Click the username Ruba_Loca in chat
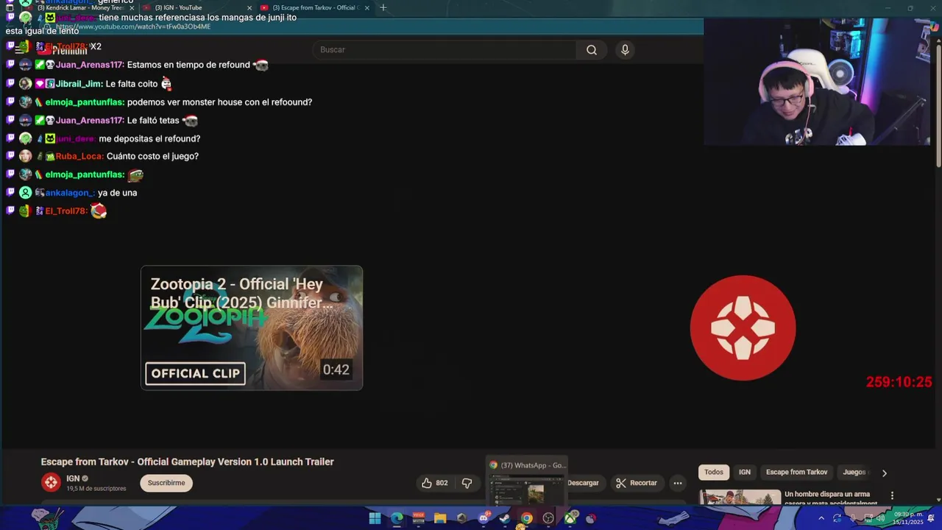 click(79, 156)
